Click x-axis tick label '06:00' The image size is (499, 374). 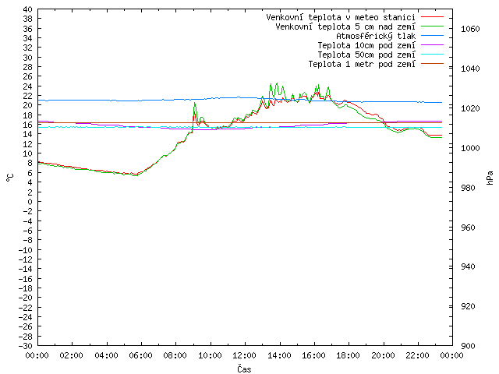tap(140, 355)
